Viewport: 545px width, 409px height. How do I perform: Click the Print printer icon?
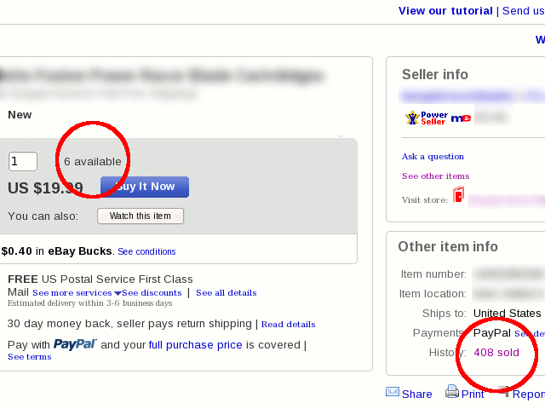tap(452, 392)
